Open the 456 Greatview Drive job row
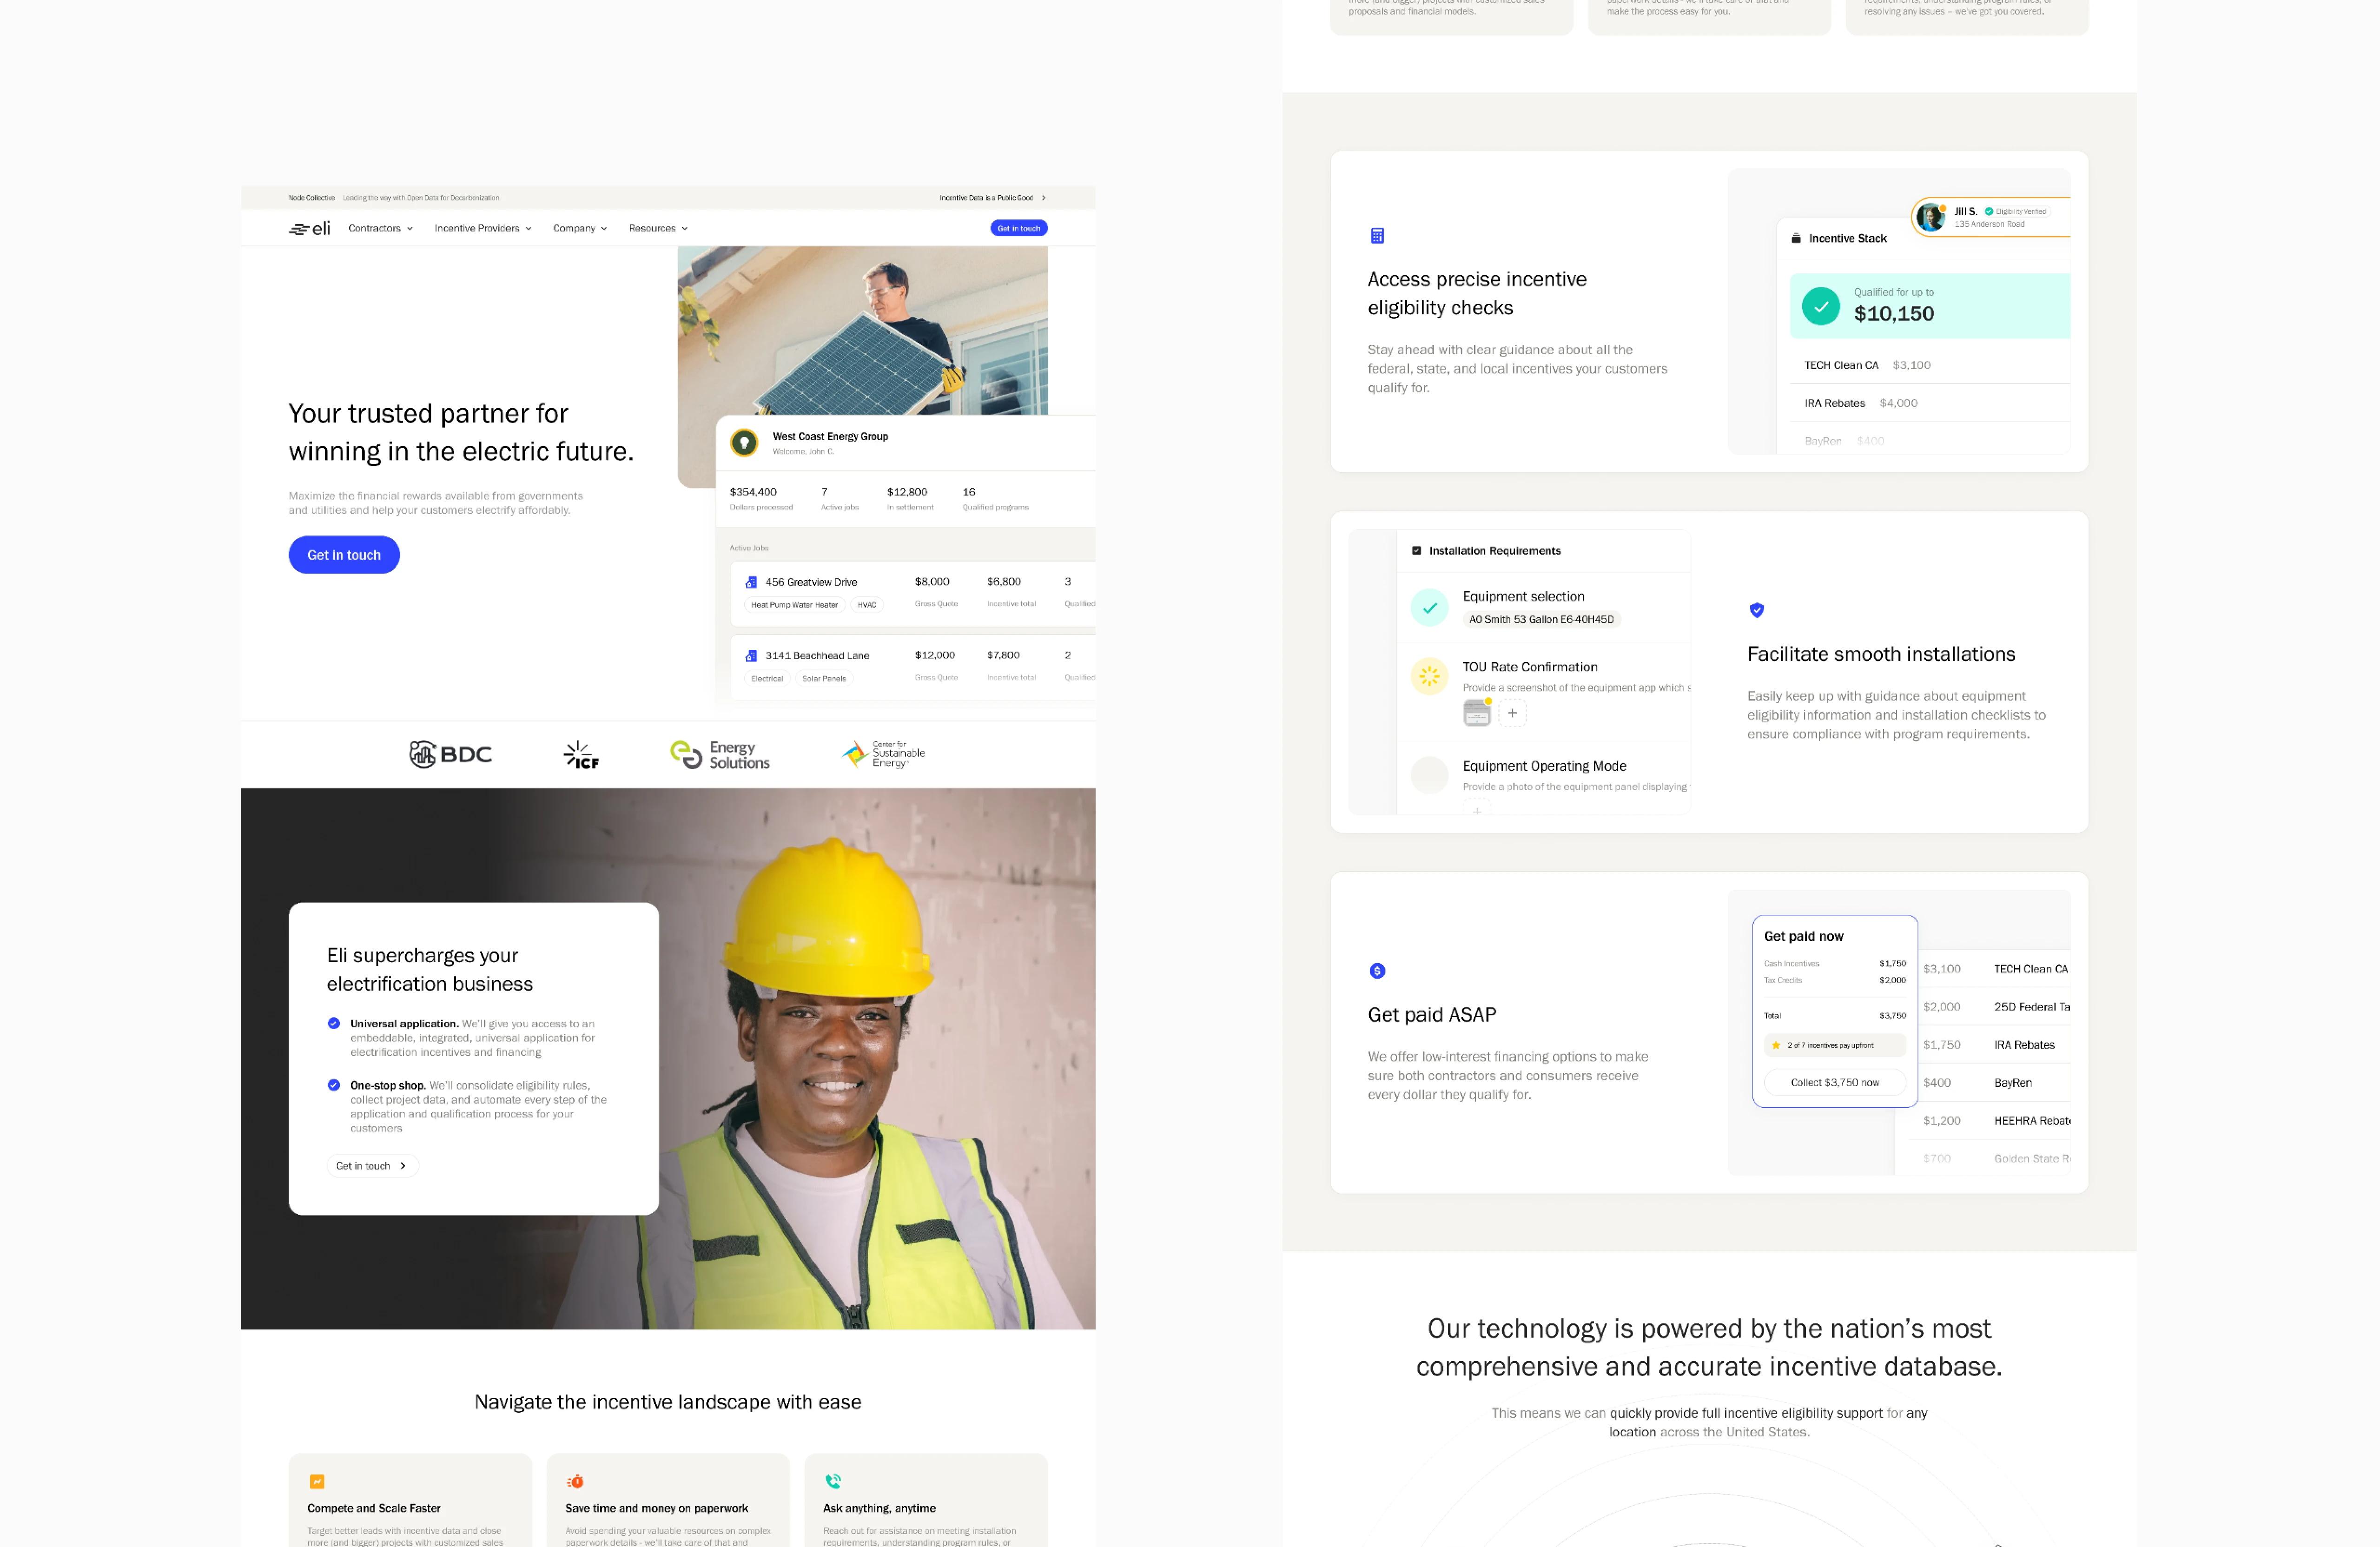This screenshot has width=2380, height=1547. 811,582
